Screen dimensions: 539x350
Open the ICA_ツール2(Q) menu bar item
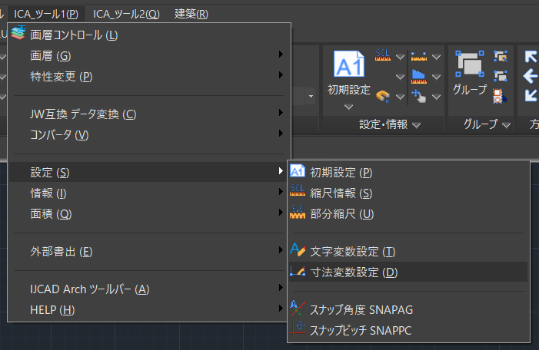(127, 14)
